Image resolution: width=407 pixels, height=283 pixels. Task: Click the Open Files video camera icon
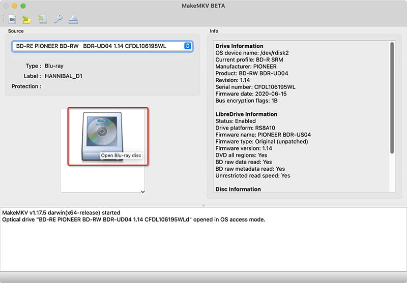[x=12, y=19]
